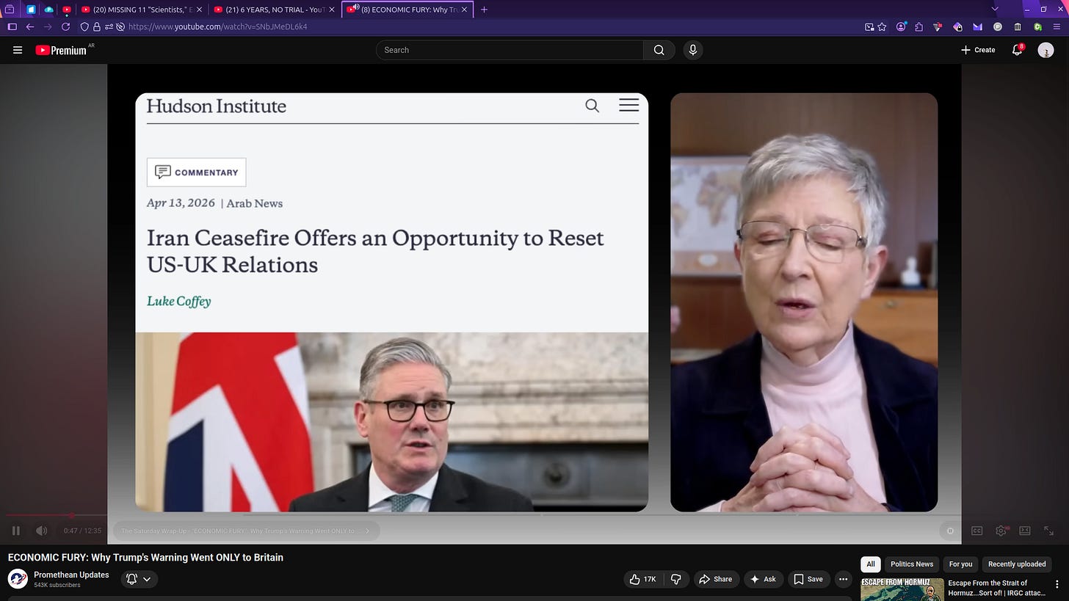
Task: Open the Ask AI button
Action: tap(762, 579)
